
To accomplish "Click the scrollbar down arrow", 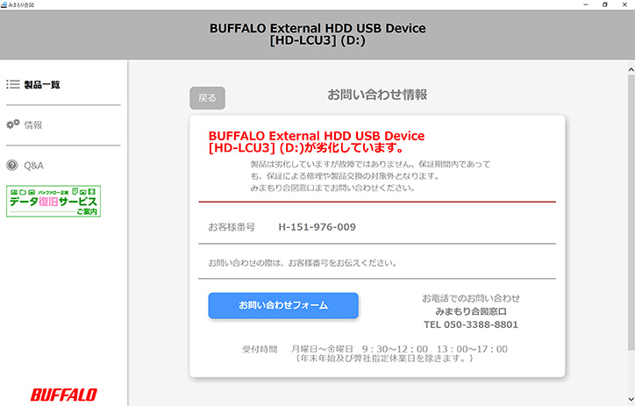I will pyautogui.click(x=630, y=401).
